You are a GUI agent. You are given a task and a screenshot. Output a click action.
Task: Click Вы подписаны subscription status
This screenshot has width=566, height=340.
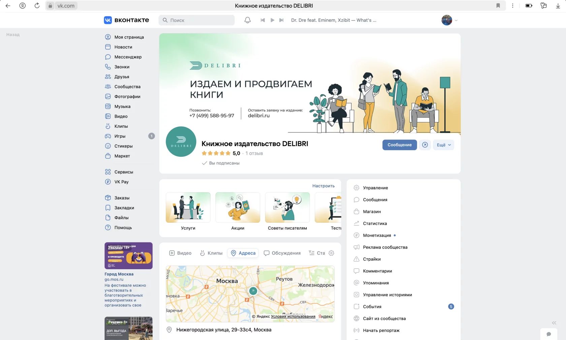pyautogui.click(x=221, y=163)
